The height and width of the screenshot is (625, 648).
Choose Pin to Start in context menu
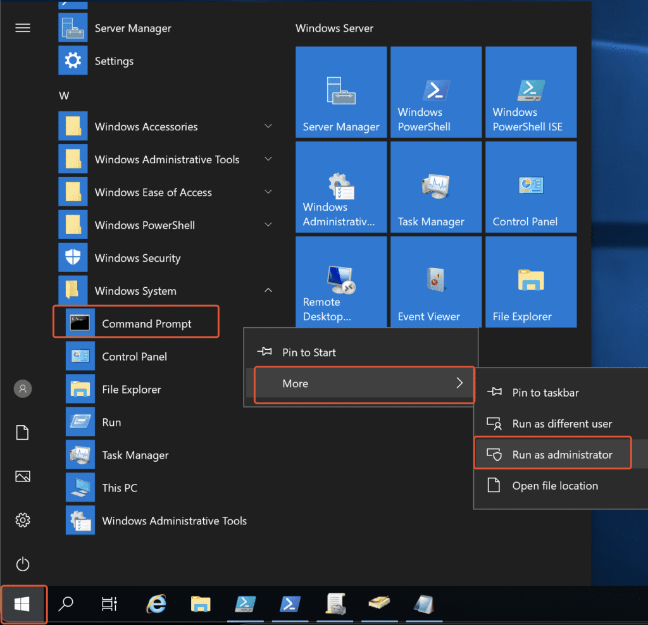[x=361, y=352]
